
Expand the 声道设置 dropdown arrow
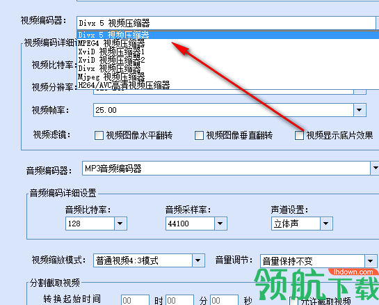click(326, 224)
